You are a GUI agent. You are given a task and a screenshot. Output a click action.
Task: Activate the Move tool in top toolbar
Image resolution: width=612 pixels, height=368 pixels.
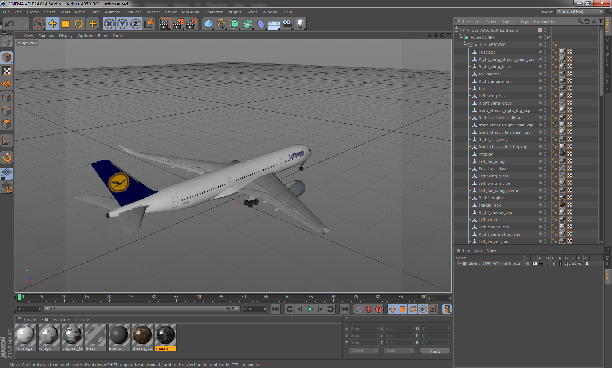tap(52, 24)
